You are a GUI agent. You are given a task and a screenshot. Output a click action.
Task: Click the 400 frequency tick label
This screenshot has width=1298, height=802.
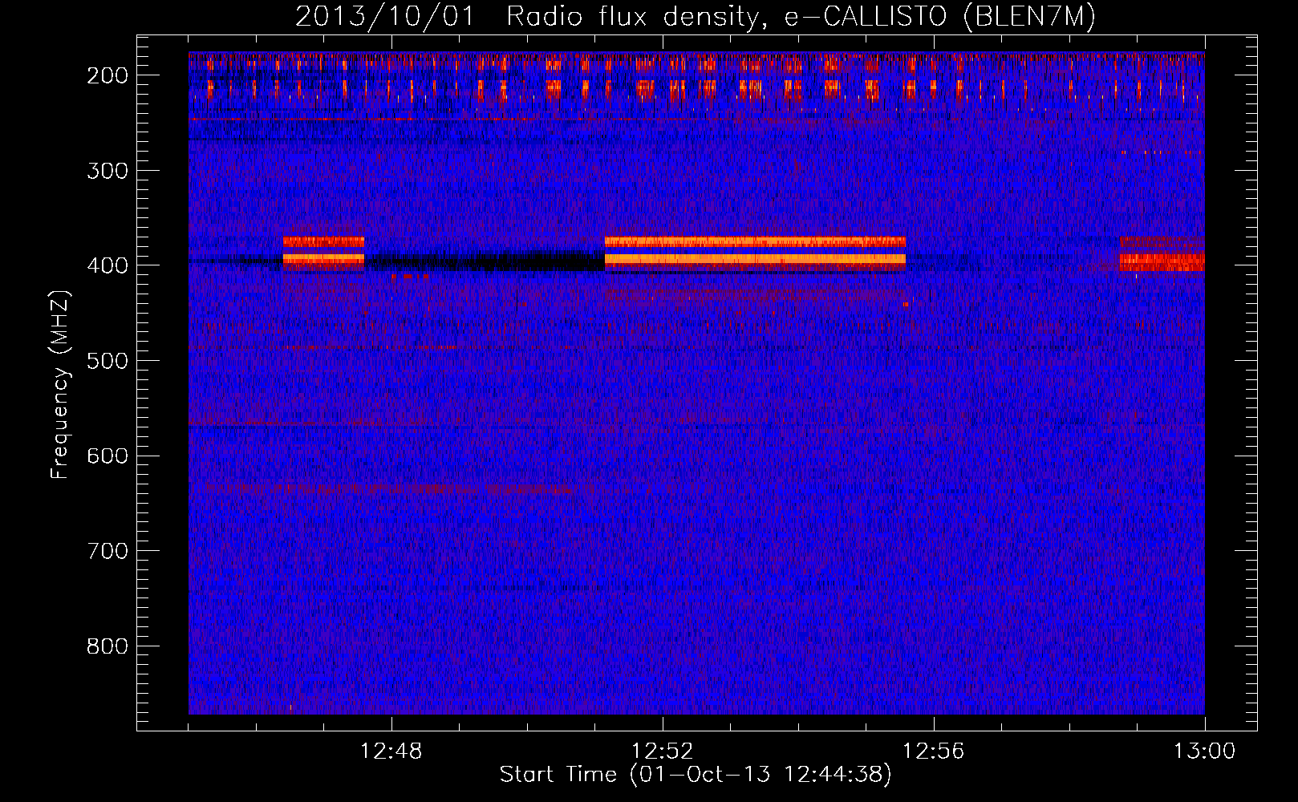(x=107, y=265)
